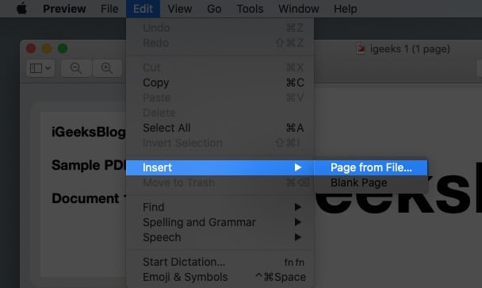Close the open Edit menu
Viewport: 482px width, 288px height.
coord(143,9)
